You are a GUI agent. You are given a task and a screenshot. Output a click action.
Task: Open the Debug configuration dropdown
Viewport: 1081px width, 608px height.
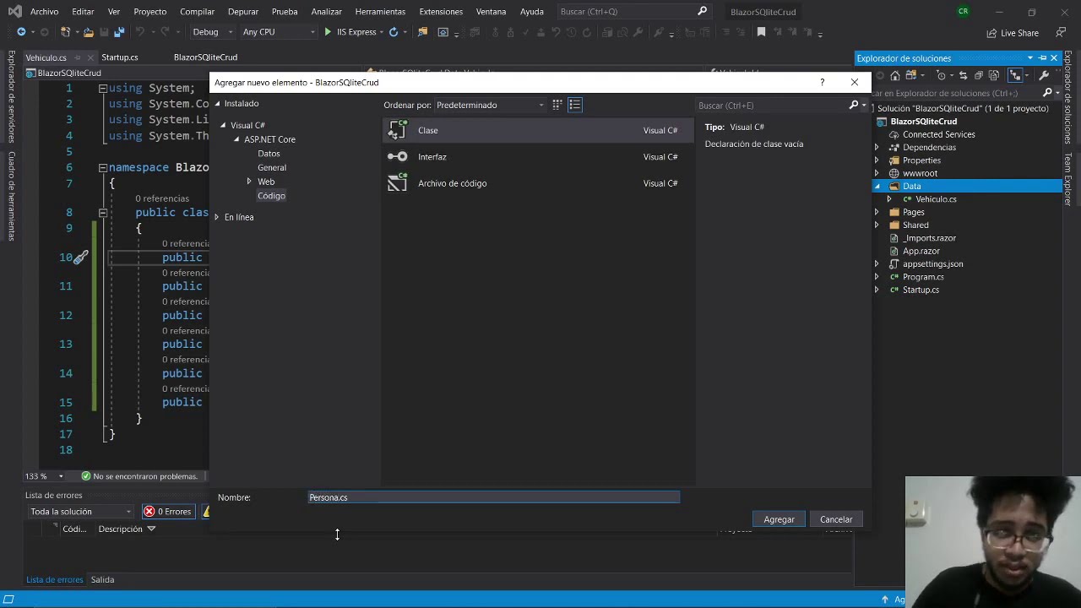(213, 32)
